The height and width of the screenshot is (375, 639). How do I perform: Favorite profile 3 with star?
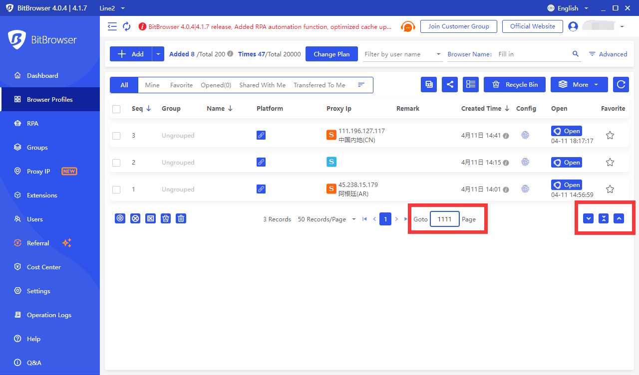pyautogui.click(x=610, y=135)
